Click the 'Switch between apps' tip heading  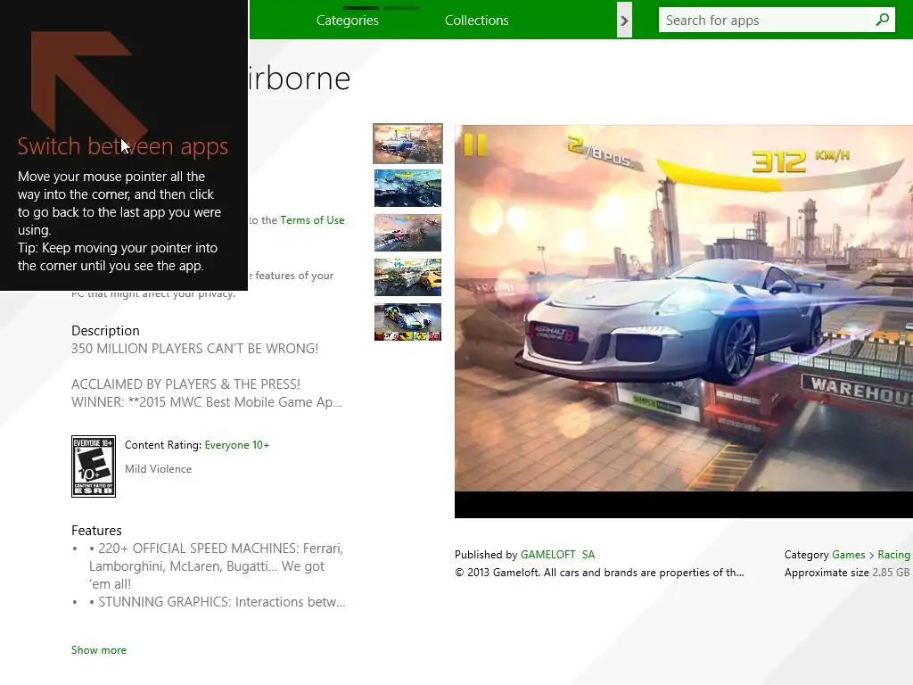pos(122,145)
